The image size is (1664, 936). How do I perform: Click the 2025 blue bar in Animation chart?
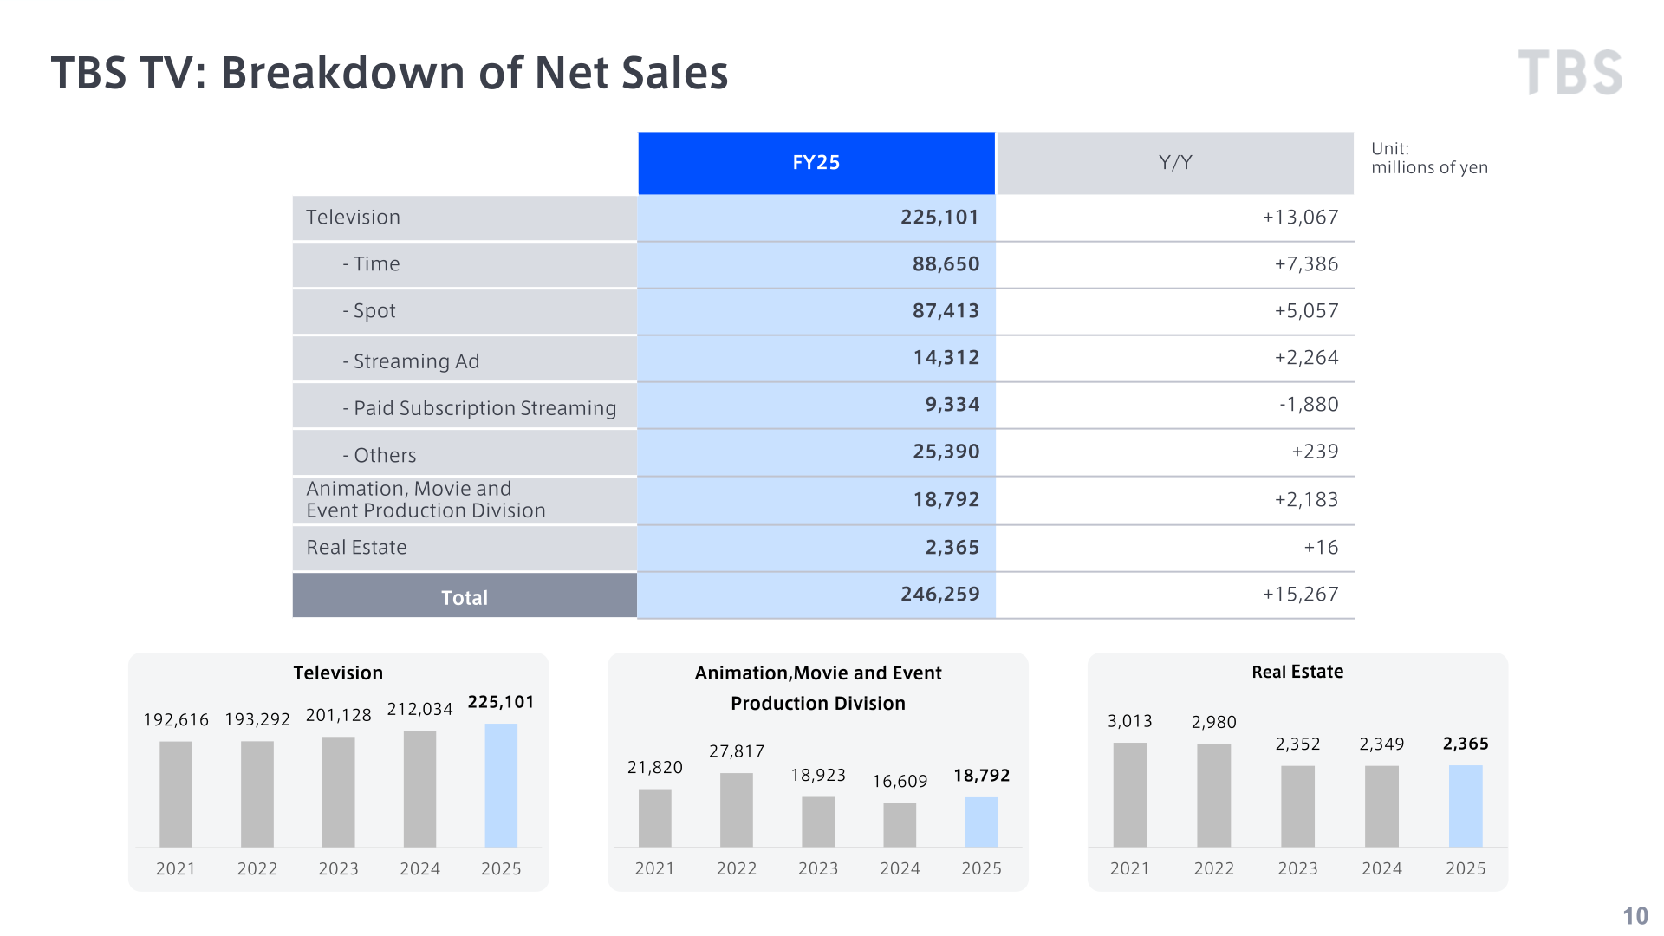tap(981, 822)
